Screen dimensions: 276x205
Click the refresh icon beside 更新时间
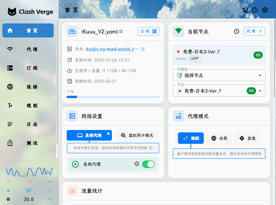(70, 60)
